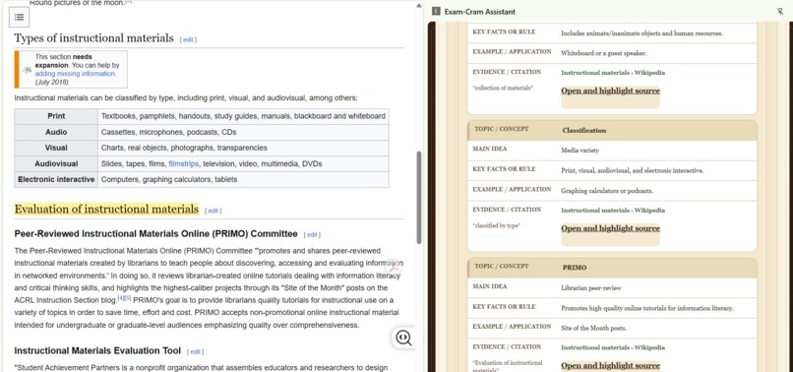Open Wikipedia citation link in the top card
The image size is (793, 372).
tap(613, 73)
